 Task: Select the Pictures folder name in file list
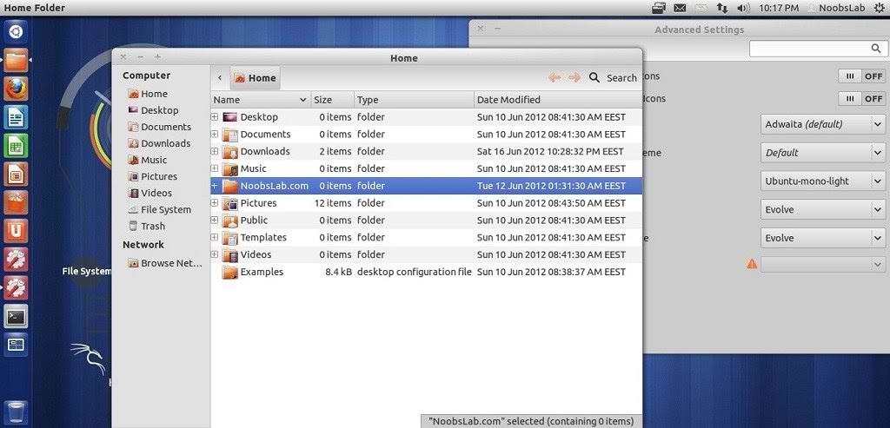tap(258, 203)
